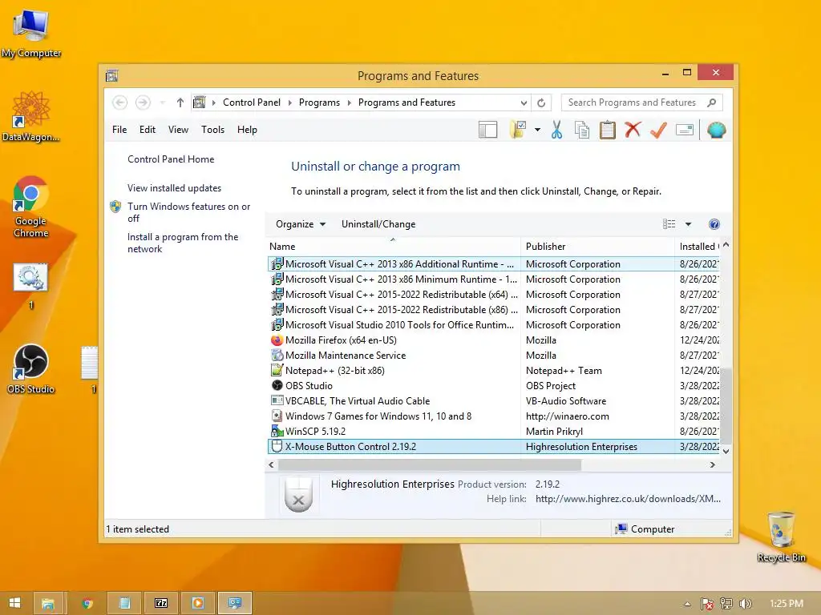The width and height of the screenshot is (821, 615).
Task: Toggle the navigation pane layout icon
Action: tap(487, 130)
